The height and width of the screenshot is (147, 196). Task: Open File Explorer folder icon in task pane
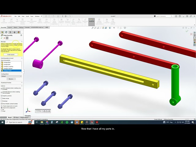[195, 38]
